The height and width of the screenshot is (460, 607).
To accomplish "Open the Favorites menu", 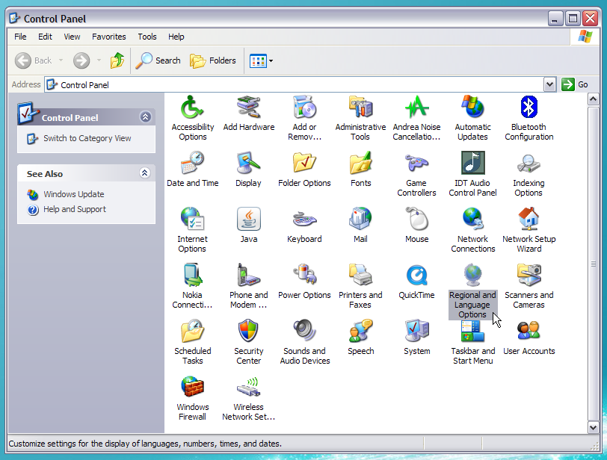I will pyautogui.click(x=109, y=37).
